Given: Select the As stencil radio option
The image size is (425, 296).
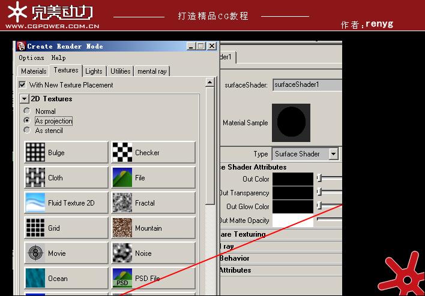Looking at the screenshot, I should [27, 130].
